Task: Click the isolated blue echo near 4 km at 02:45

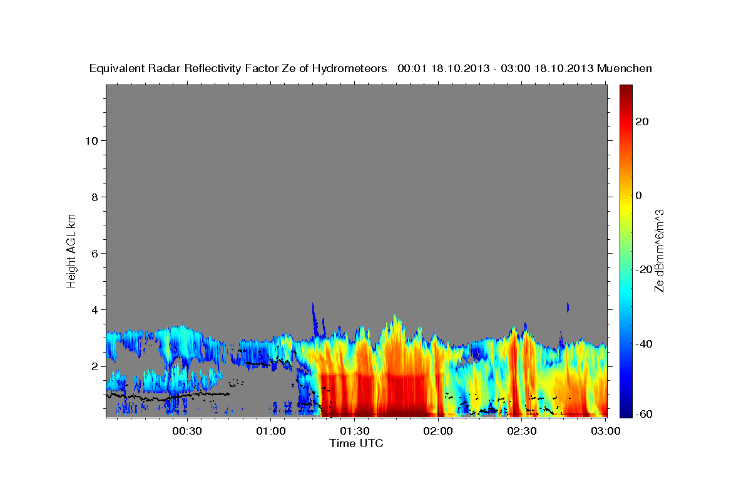Action: pos(568,307)
